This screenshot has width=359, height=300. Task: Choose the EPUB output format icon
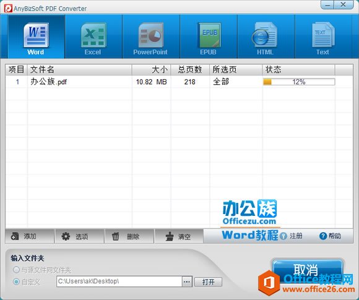209,36
